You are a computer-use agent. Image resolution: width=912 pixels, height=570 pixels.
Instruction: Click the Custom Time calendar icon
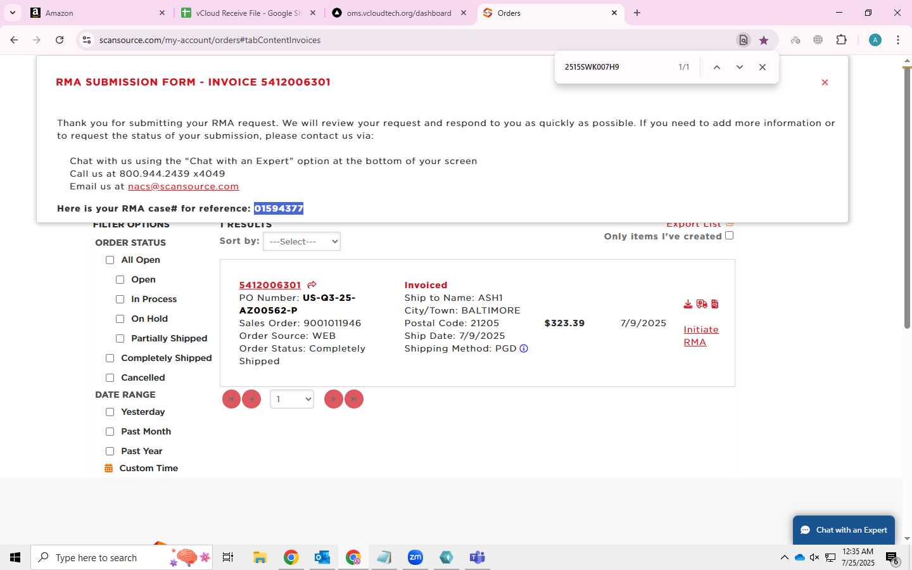pyautogui.click(x=108, y=468)
